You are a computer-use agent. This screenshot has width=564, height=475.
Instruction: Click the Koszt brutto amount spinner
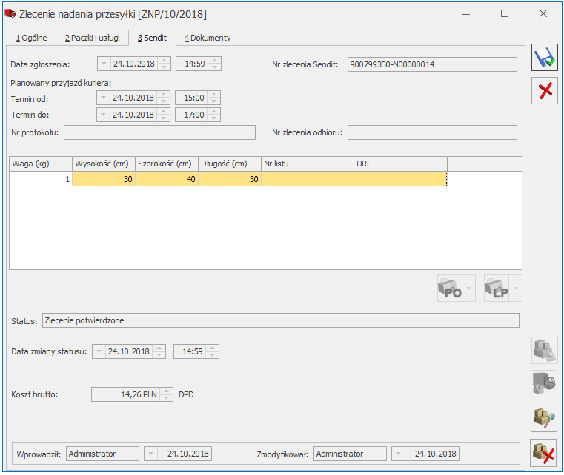(x=166, y=394)
